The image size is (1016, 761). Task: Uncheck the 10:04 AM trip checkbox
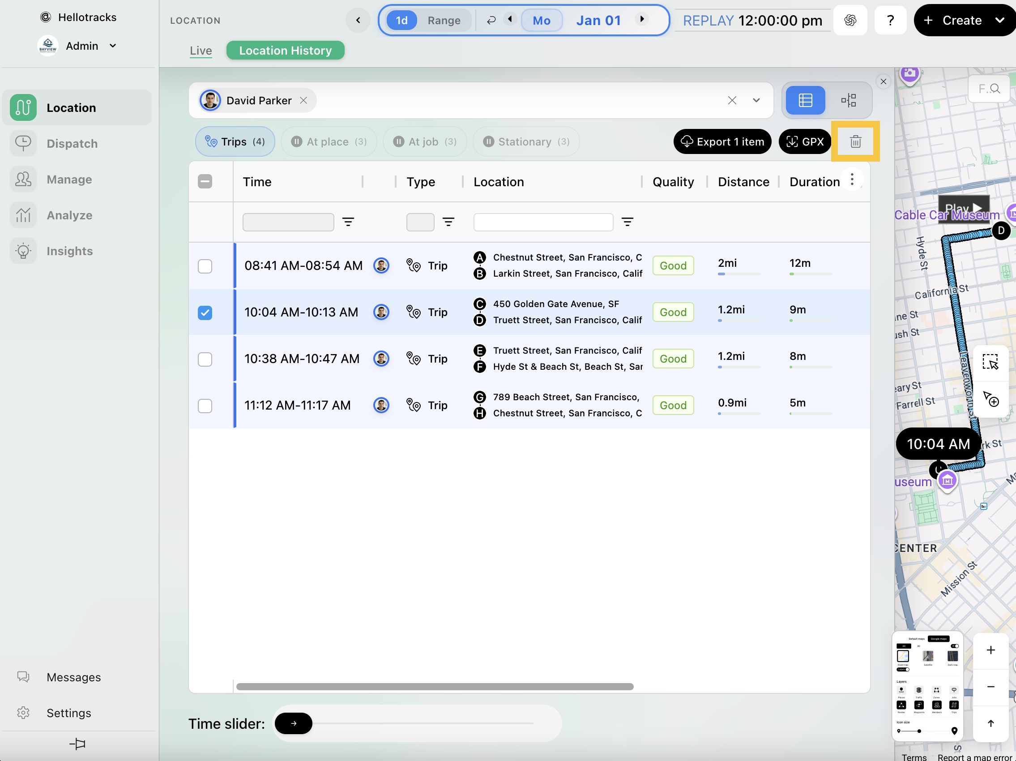coord(205,313)
